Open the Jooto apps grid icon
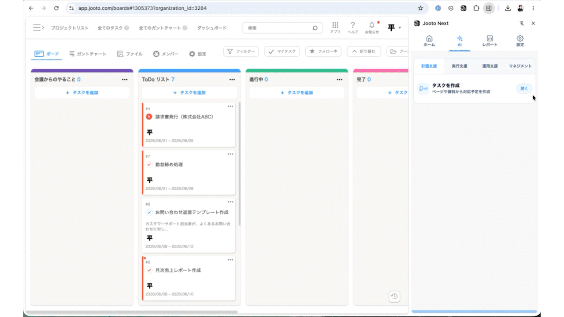 (335, 25)
